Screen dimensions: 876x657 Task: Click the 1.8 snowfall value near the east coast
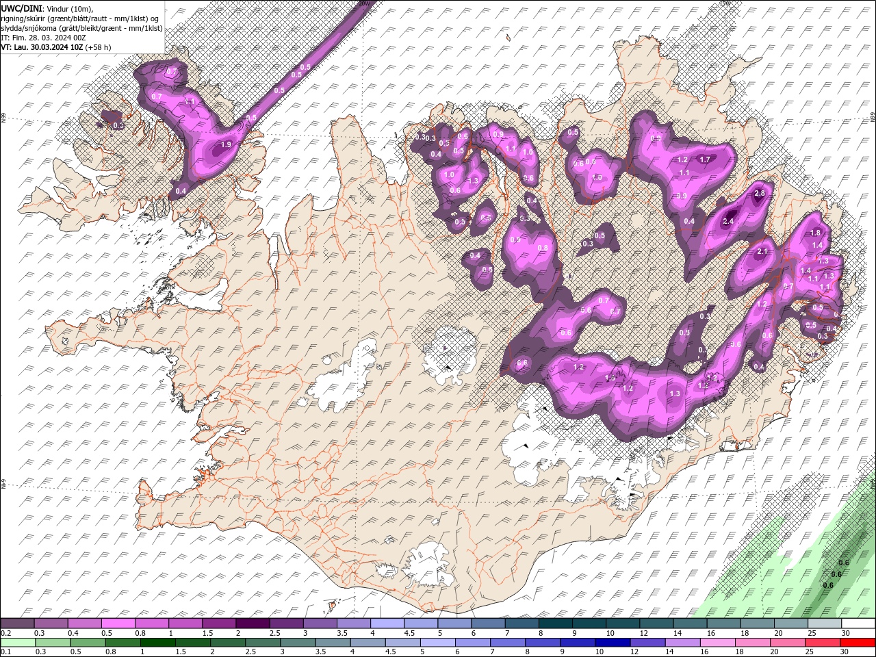pyautogui.click(x=816, y=233)
